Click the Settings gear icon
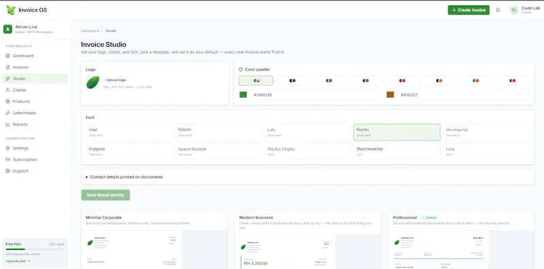This screenshot has width=544, height=269. pos(7,148)
